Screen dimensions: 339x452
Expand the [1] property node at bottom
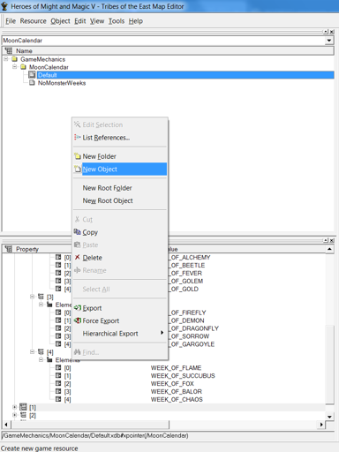(x=14, y=407)
